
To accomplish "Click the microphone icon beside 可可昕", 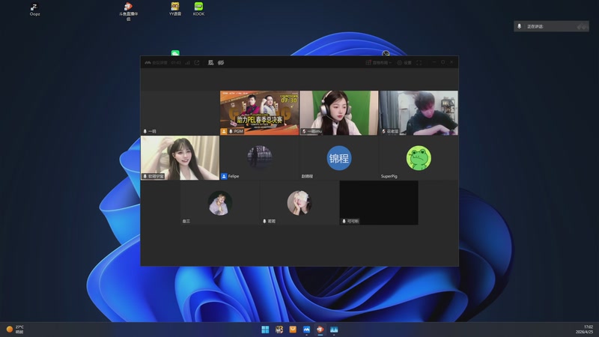I will (344, 221).
